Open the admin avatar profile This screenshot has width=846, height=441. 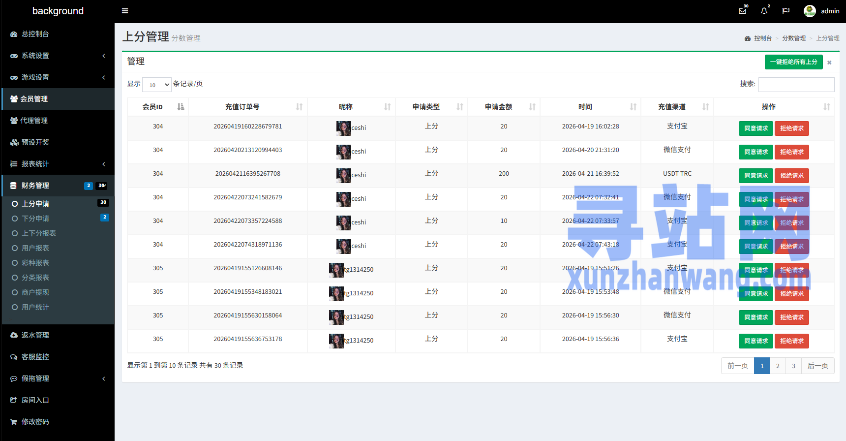coord(810,11)
